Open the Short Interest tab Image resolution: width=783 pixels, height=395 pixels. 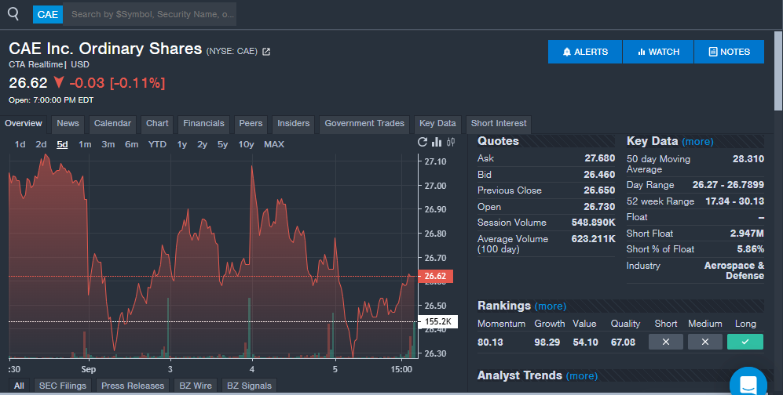[x=499, y=124]
